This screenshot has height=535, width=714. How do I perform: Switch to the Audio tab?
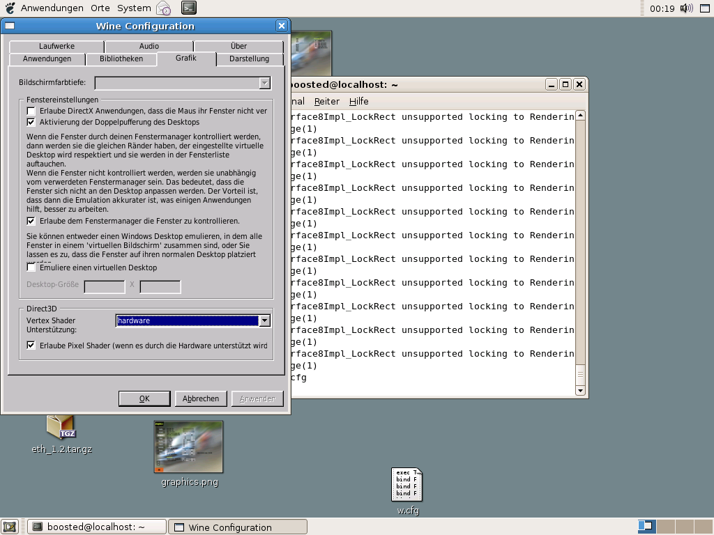pyautogui.click(x=149, y=46)
